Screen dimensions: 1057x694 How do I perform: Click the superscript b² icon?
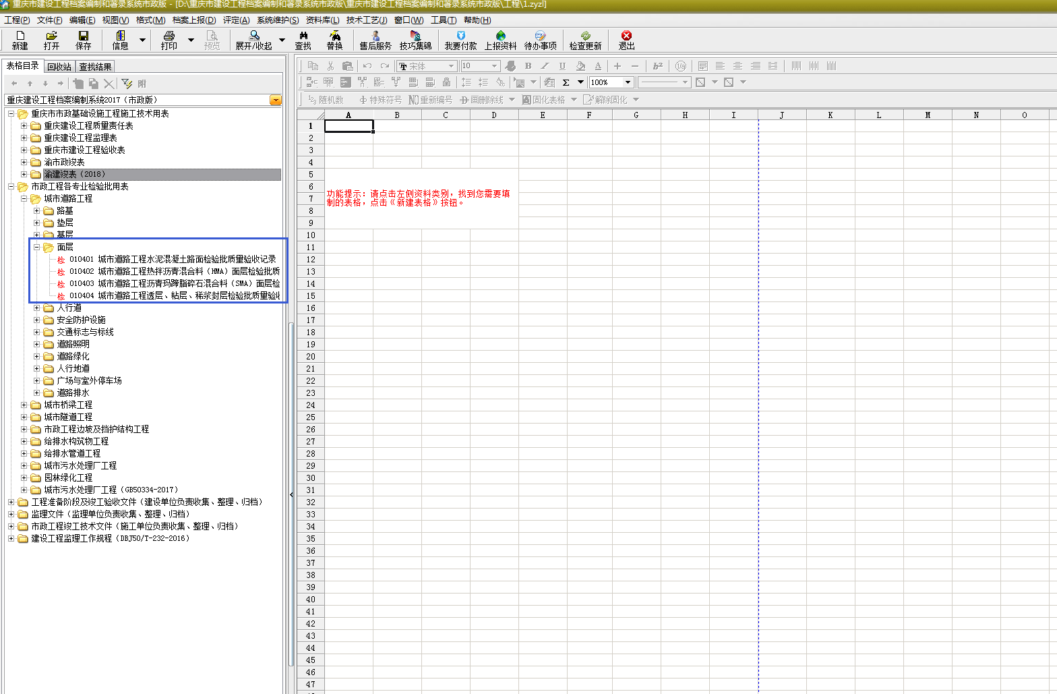tap(658, 65)
